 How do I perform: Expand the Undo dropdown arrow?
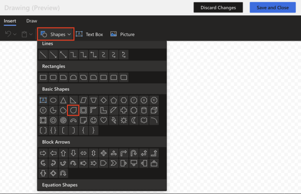click(15, 34)
